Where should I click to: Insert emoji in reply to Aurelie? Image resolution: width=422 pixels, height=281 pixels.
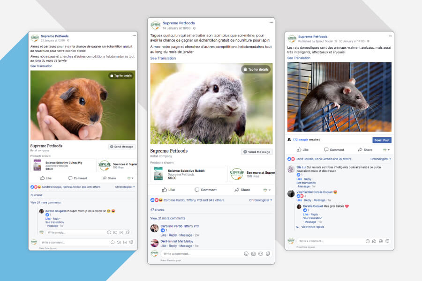point(109,232)
